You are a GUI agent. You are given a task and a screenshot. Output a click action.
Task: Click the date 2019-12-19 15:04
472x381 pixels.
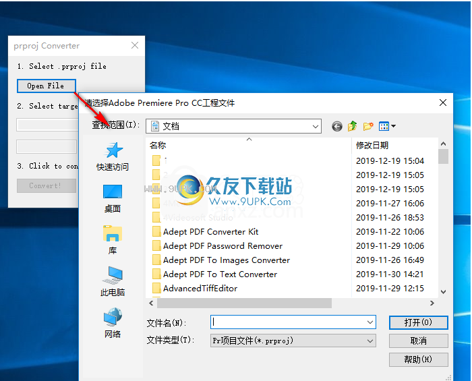pyautogui.click(x=390, y=161)
